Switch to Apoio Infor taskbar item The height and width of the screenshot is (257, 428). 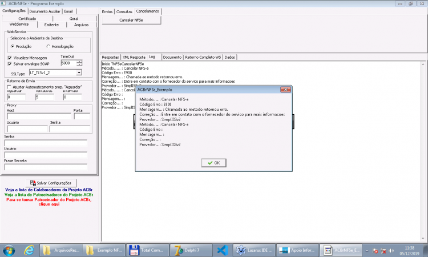click(x=297, y=250)
